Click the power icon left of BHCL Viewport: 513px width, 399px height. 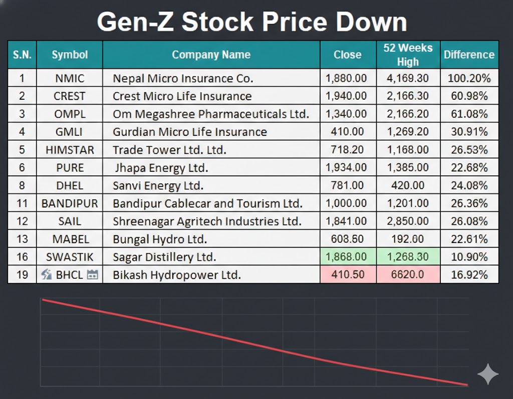[x=47, y=274]
